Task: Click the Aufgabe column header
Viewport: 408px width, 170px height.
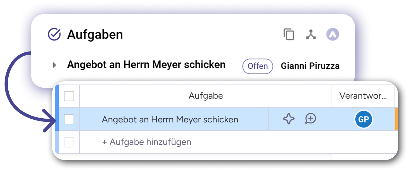Action: (205, 96)
